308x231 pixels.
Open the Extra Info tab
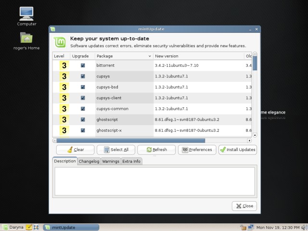(x=131, y=161)
